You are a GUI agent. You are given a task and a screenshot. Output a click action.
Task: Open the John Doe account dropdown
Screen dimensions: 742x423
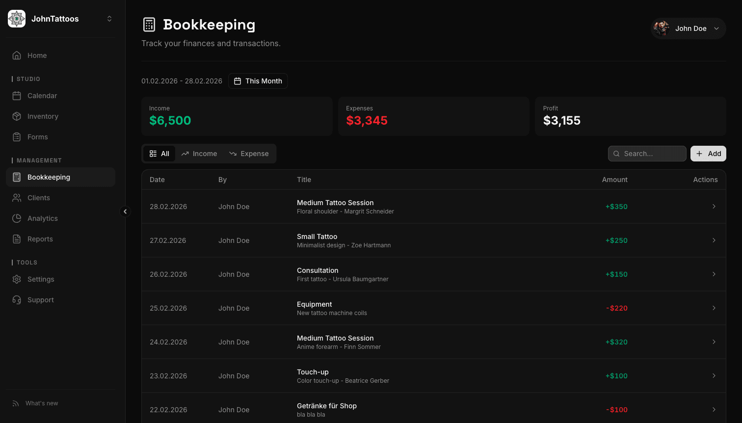click(689, 28)
